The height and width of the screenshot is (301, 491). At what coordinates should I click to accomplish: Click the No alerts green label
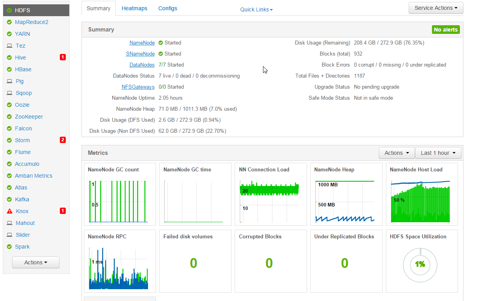(x=446, y=30)
